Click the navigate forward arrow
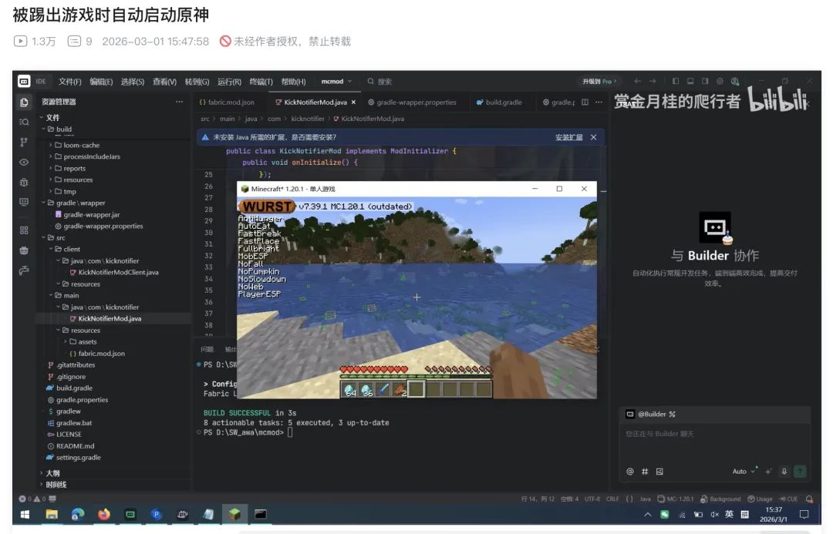 (653, 81)
